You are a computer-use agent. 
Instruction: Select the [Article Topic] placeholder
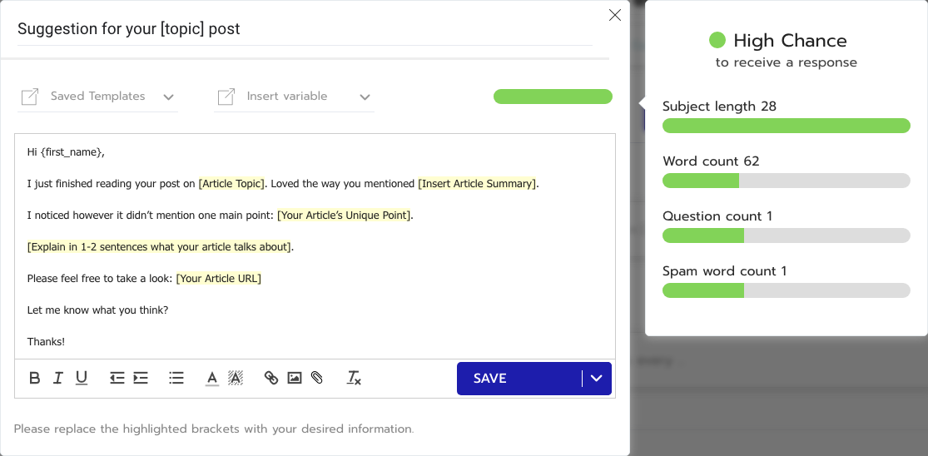point(232,183)
